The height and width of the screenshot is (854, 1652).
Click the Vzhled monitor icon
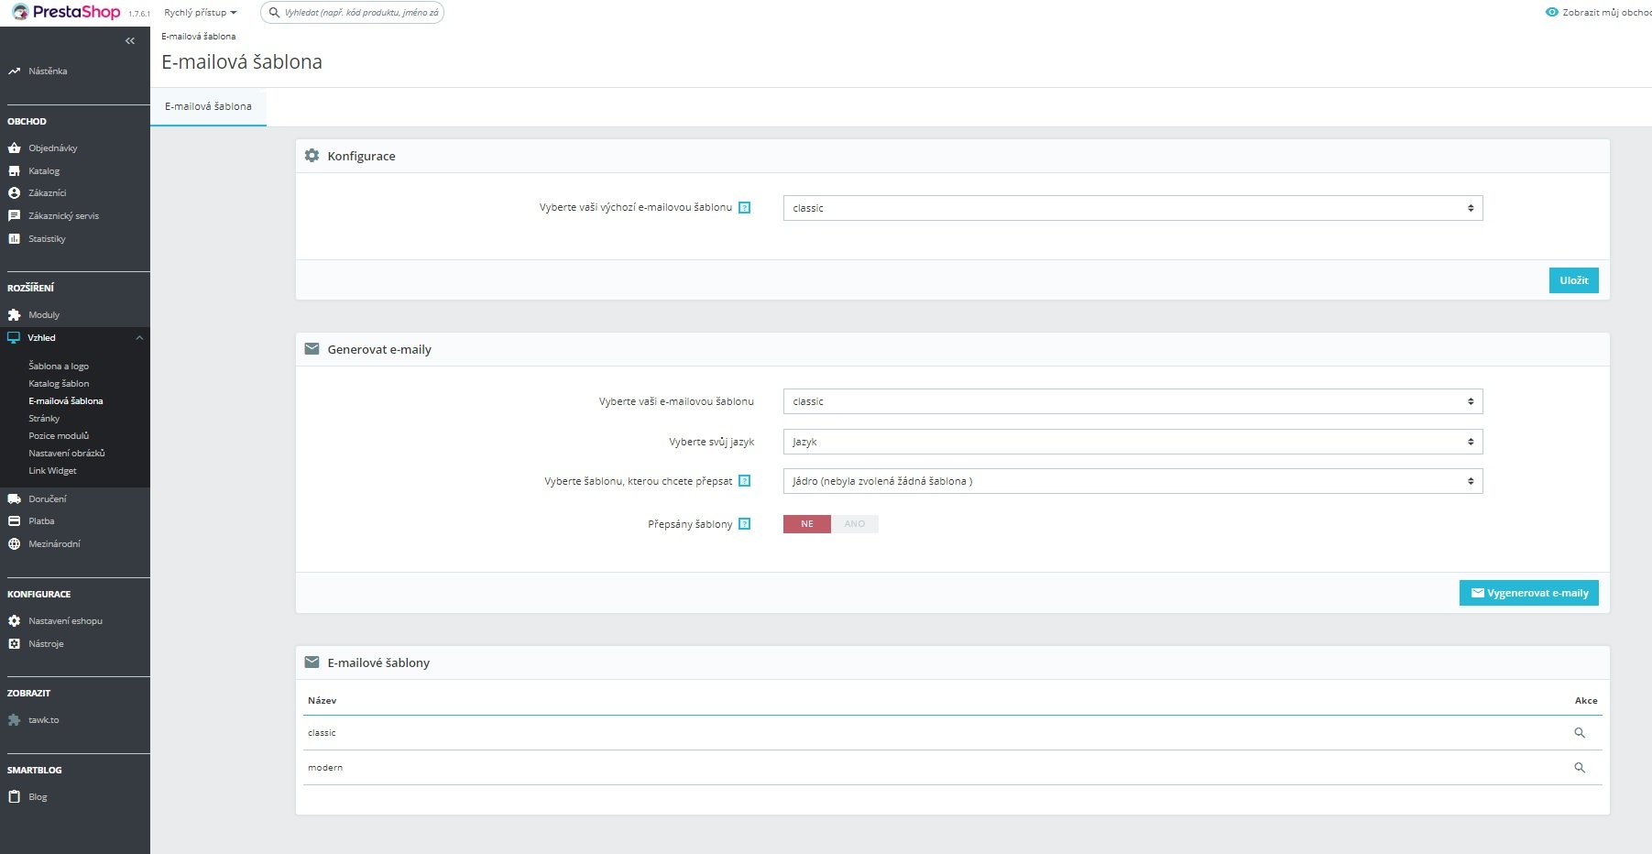(x=14, y=337)
